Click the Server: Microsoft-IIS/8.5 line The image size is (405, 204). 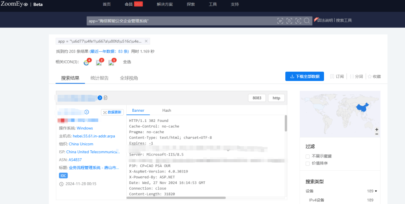tap(156, 154)
